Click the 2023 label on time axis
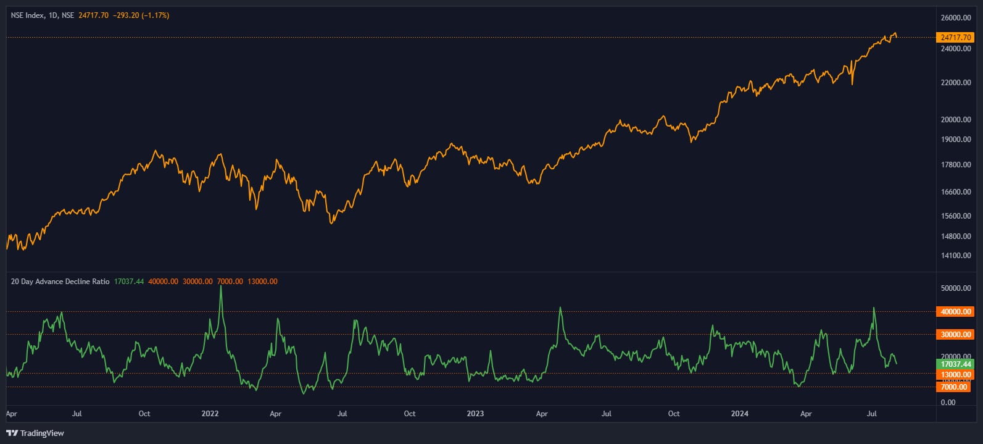 (475, 414)
